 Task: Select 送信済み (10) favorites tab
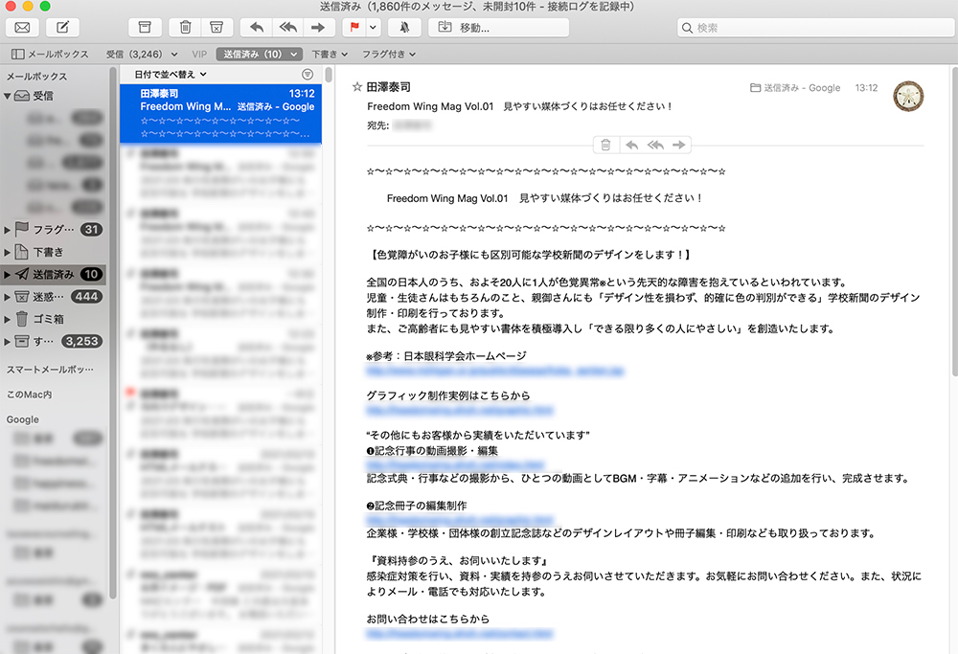259,54
